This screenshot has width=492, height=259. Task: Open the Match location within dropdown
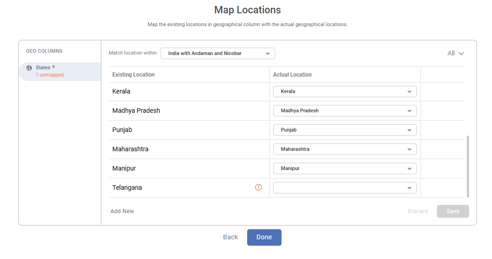click(218, 54)
